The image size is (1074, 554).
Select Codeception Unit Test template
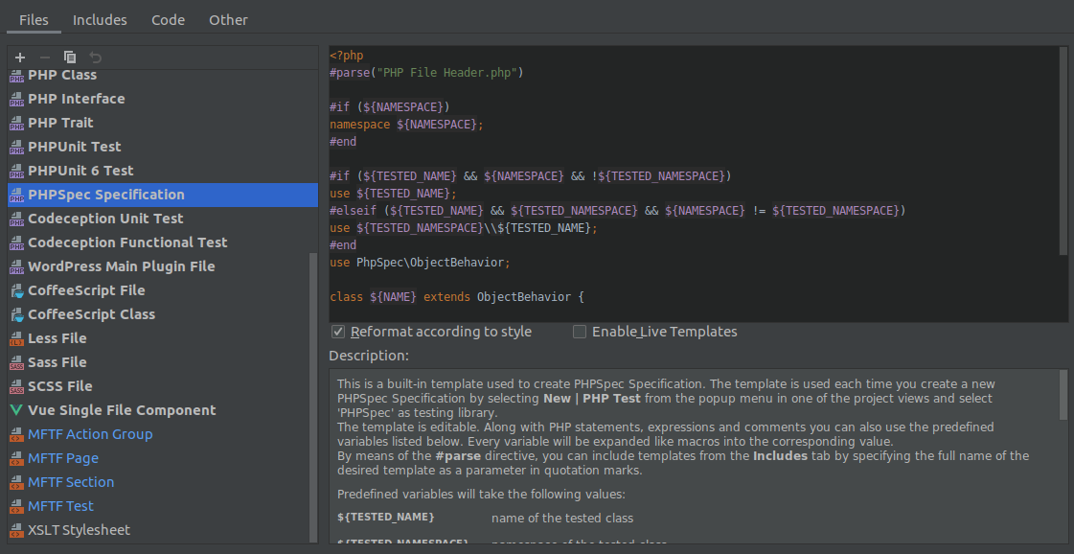[x=163, y=219]
